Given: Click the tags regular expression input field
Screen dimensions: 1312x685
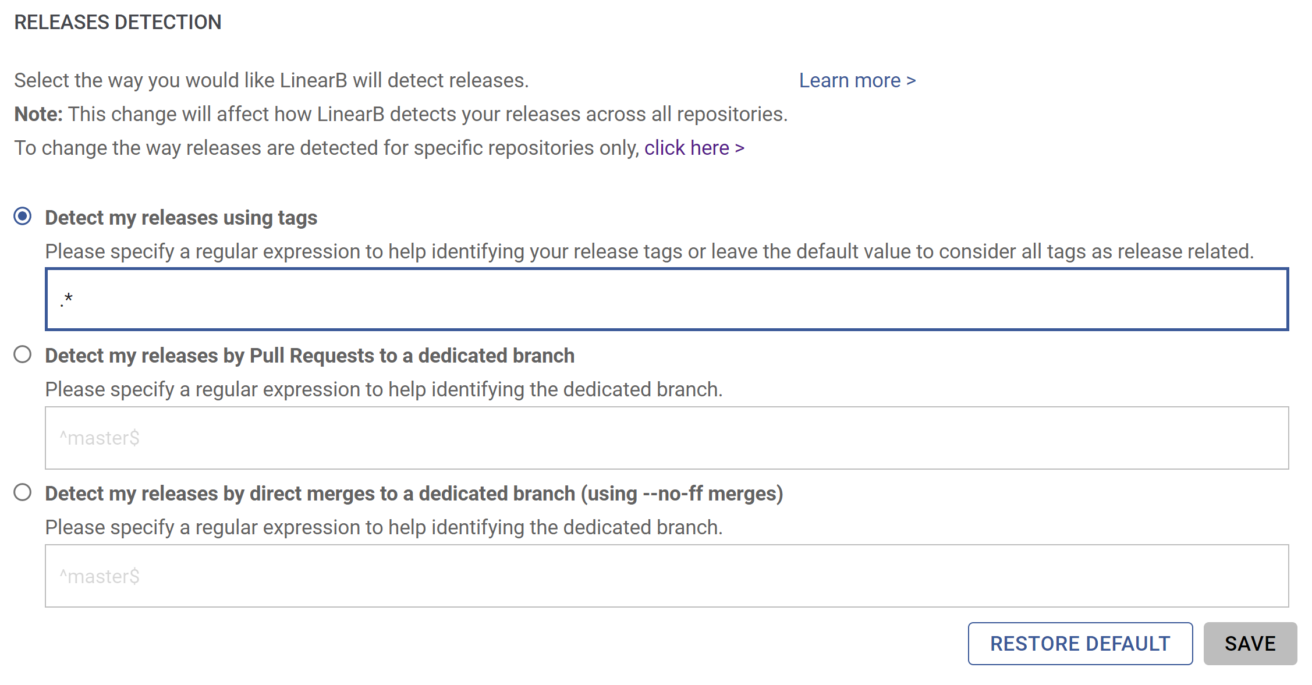Looking at the screenshot, I should pyautogui.click(x=667, y=299).
